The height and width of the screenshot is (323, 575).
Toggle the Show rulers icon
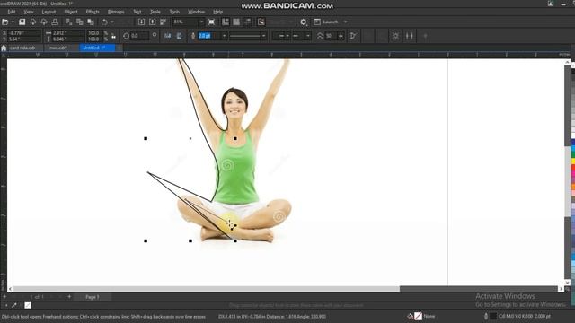coord(226,22)
